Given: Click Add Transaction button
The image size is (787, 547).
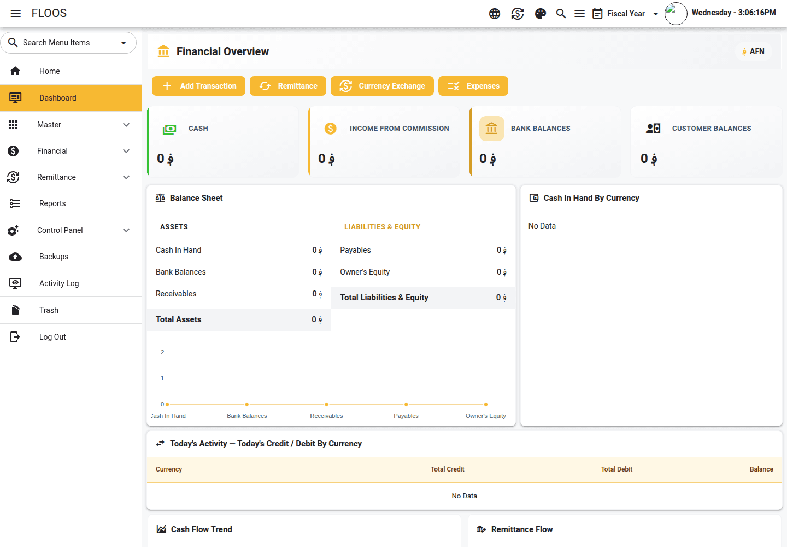Looking at the screenshot, I should click(198, 86).
